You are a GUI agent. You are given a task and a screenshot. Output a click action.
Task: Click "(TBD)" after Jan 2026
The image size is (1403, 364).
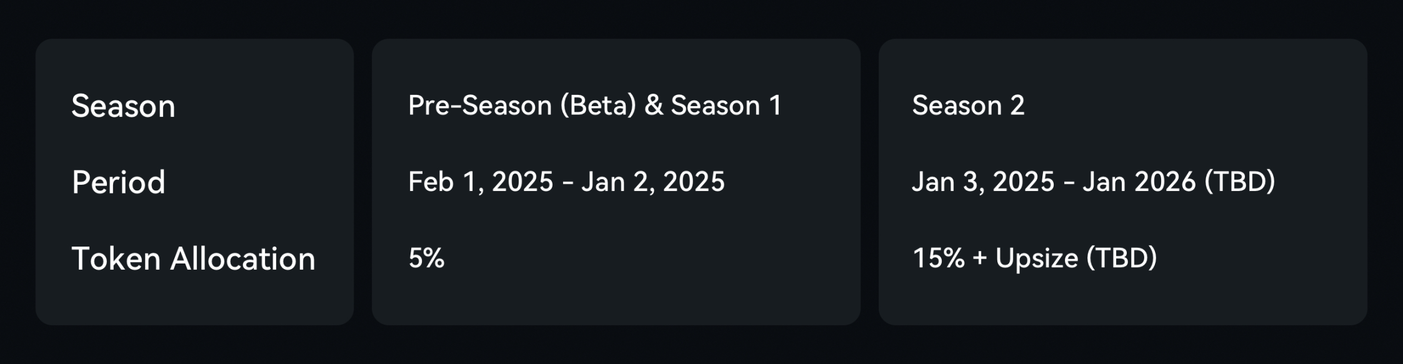point(1239,182)
